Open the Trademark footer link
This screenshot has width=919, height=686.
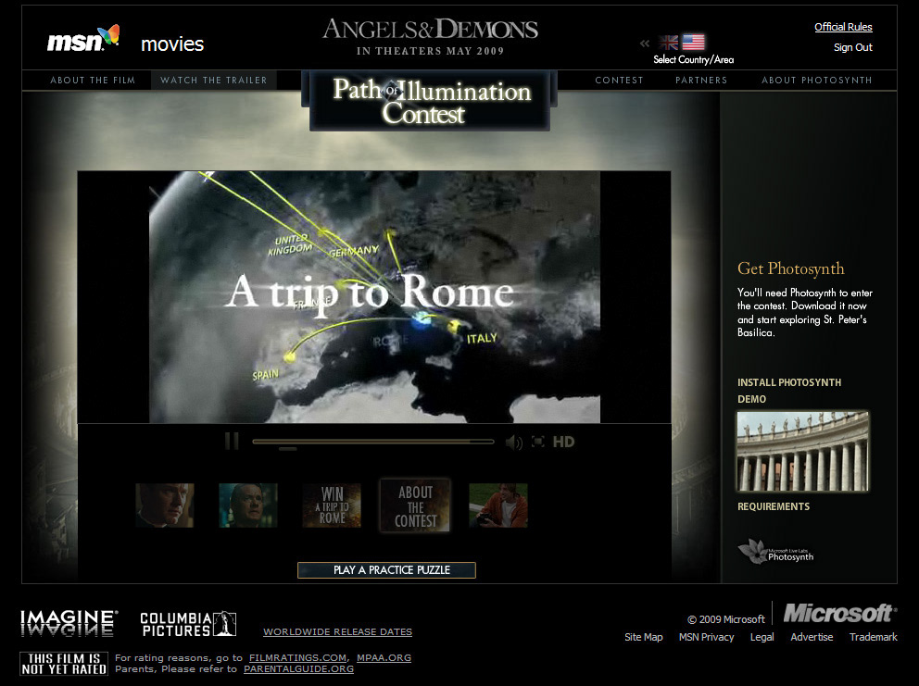[874, 637]
